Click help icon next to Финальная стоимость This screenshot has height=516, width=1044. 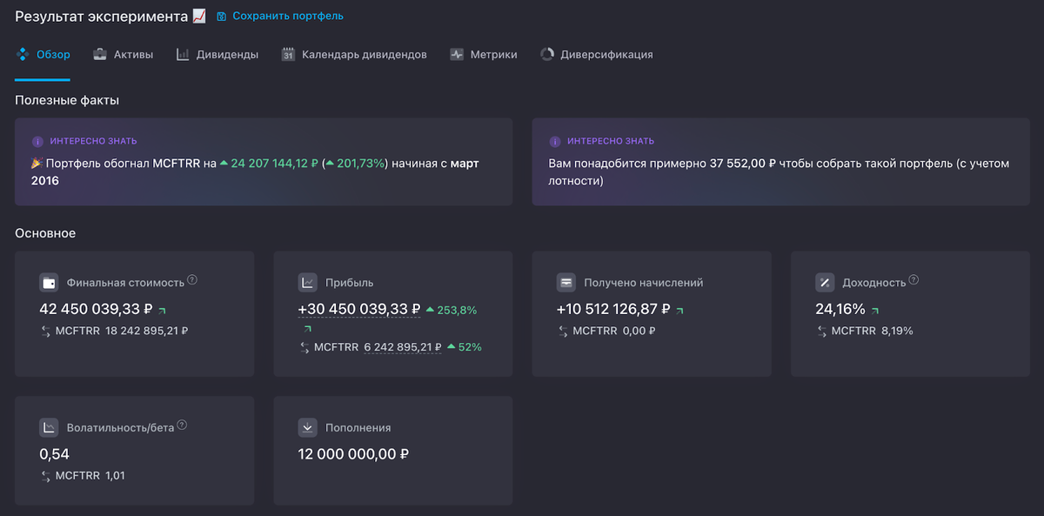192,280
